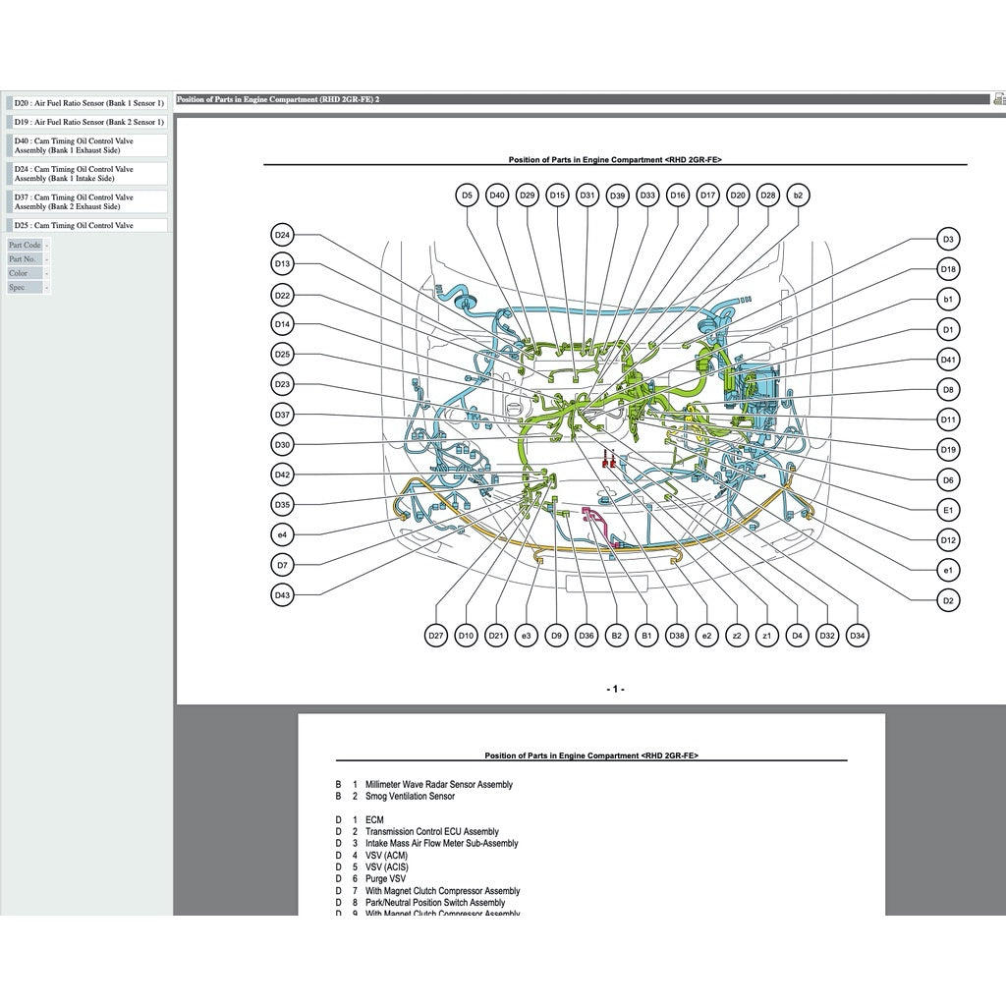Click the print icon in title bar
This screenshot has height=1006, width=1006.
tap(999, 99)
